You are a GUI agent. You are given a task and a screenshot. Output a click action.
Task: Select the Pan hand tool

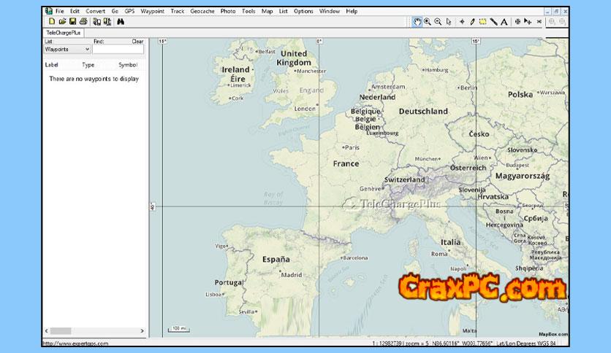[417, 22]
